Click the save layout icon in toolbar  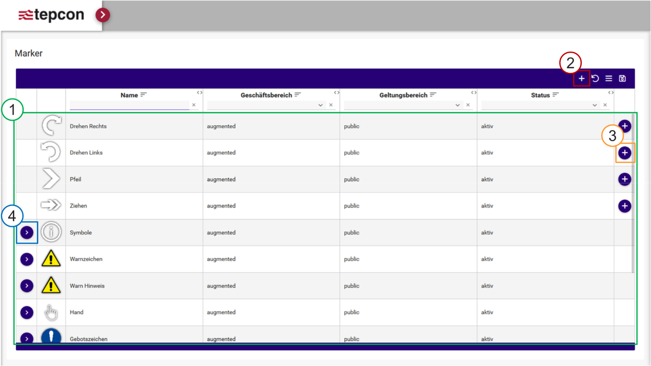tap(622, 78)
